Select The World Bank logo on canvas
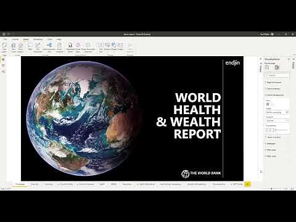The width and height of the screenshot is (296, 222). pos(201,173)
